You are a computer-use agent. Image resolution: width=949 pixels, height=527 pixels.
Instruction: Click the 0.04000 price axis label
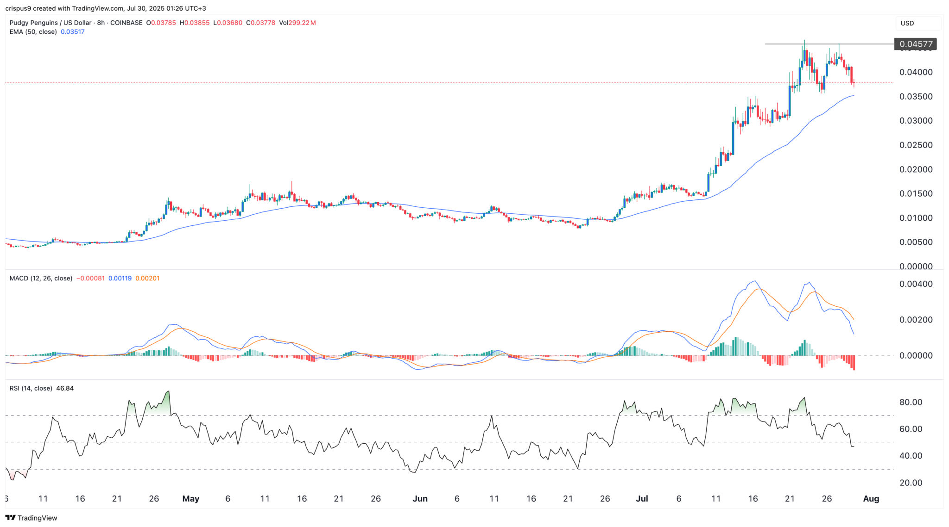pyautogui.click(x=916, y=72)
